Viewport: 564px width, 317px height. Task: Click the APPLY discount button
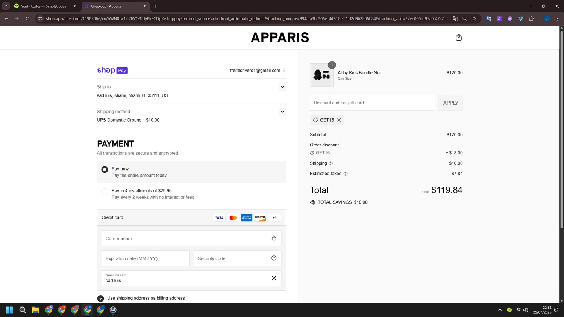[x=450, y=103]
